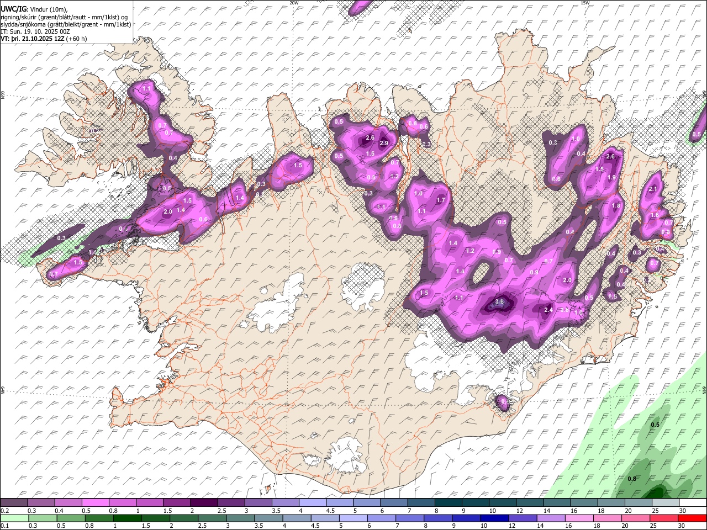707x530 pixels.
Task: Select the 'slydda/snjókoma' legend description line
Action: pyautogui.click(x=66, y=25)
